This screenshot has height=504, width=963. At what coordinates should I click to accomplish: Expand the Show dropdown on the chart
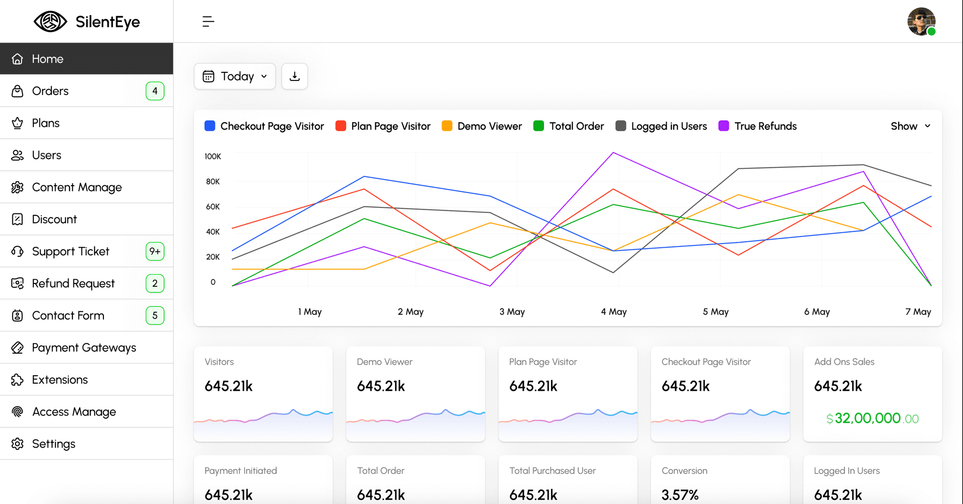pyautogui.click(x=910, y=126)
